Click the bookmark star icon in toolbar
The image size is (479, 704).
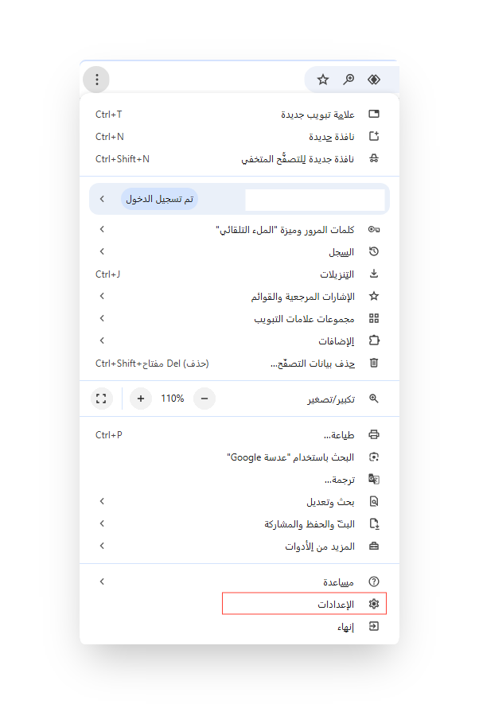point(323,80)
